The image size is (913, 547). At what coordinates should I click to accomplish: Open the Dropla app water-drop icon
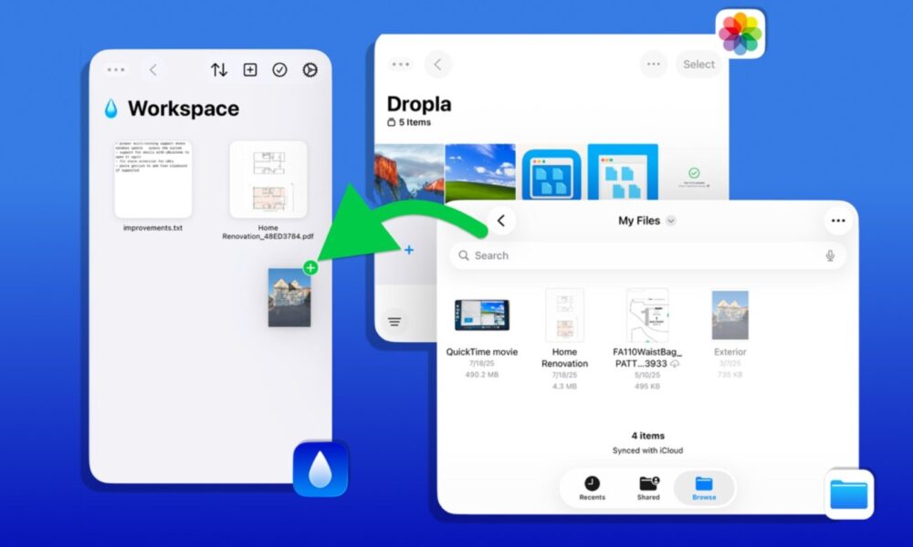(x=320, y=469)
